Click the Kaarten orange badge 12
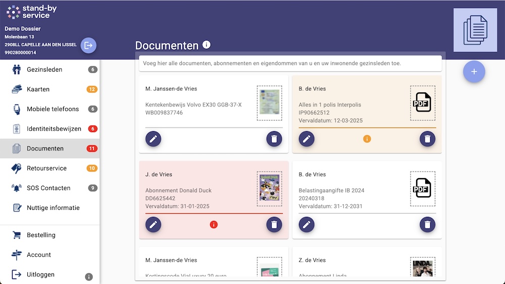 point(92,89)
